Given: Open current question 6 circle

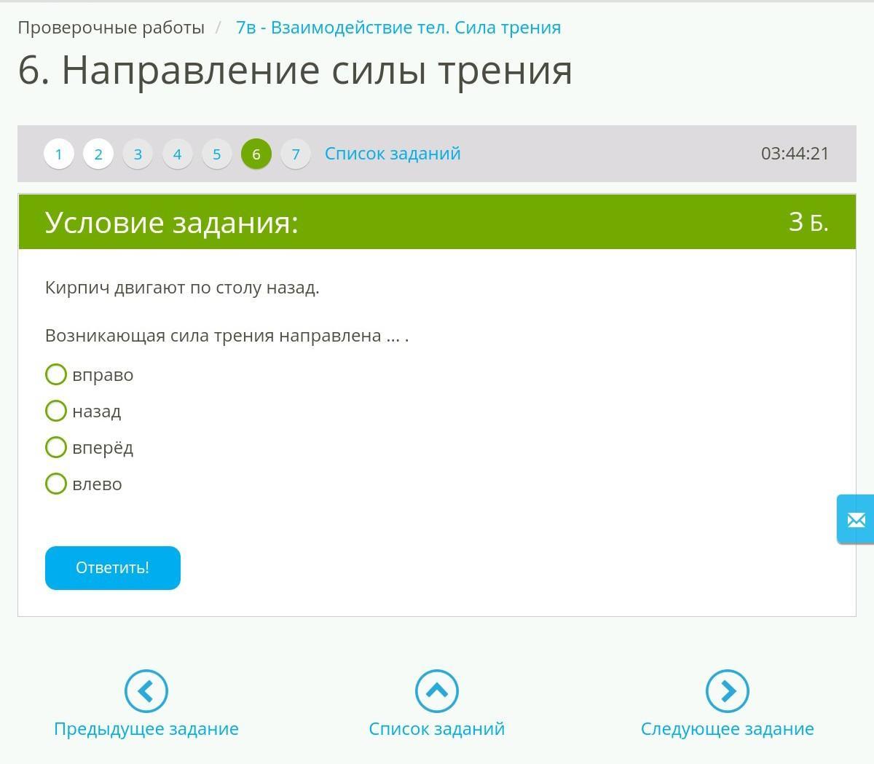Looking at the screenshot, I should [256, 154].
